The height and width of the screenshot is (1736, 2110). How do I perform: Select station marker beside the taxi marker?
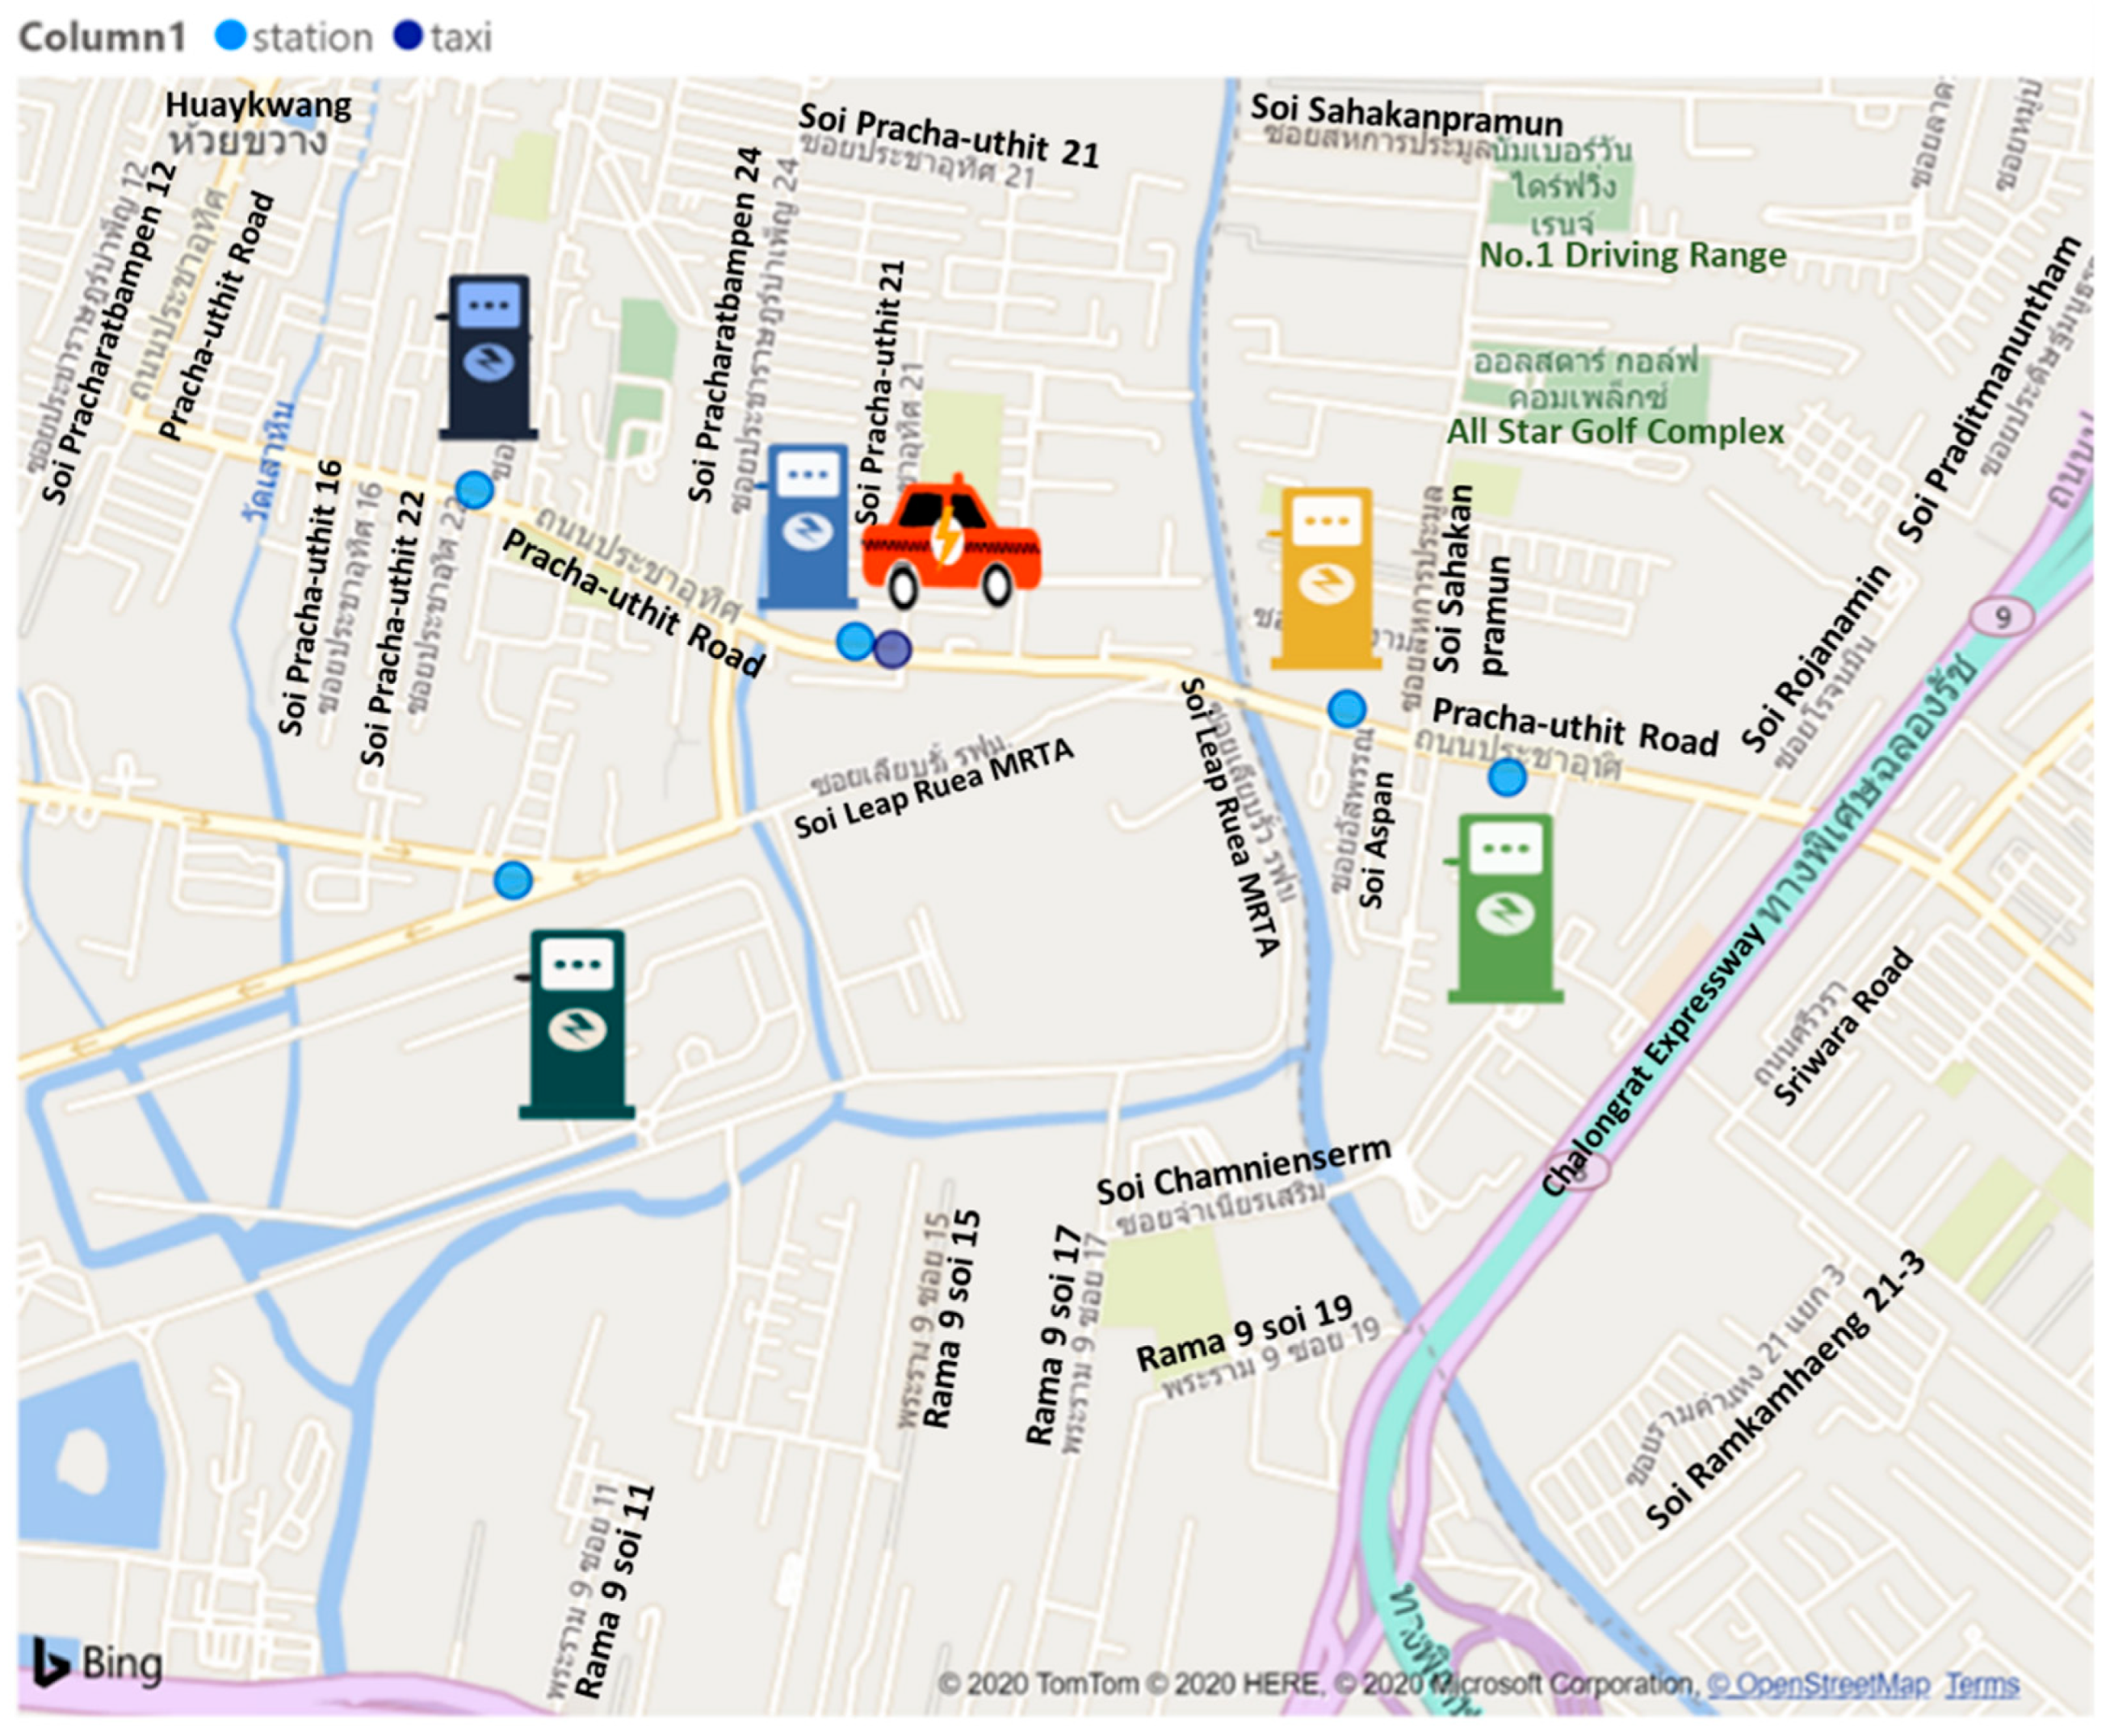point(855,641)
